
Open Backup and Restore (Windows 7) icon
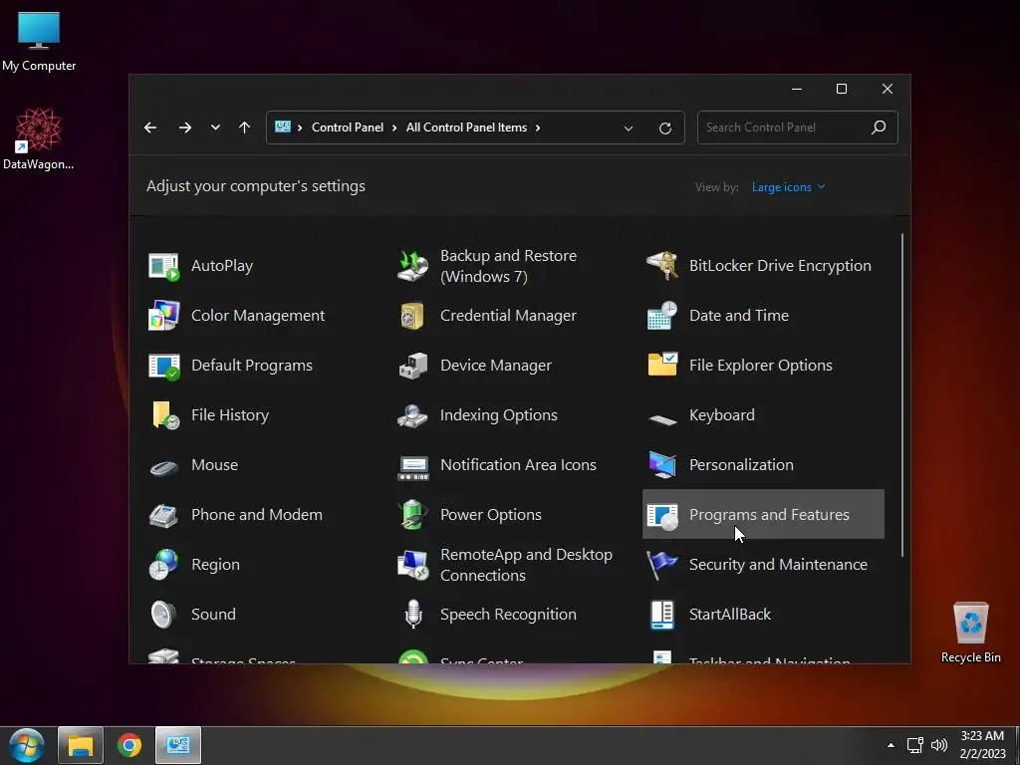point(413,266)
